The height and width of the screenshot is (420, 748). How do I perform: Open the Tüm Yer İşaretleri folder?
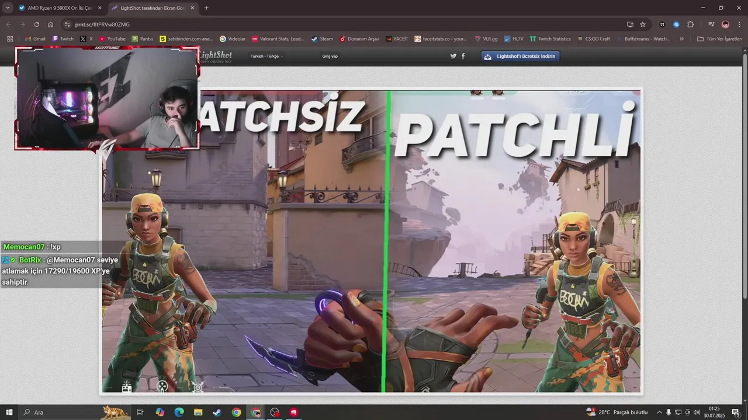pyautogui.click(x=719, y=38)
